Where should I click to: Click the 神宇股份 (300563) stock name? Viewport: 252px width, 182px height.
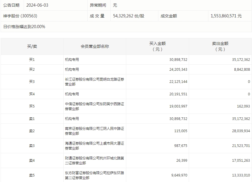pyautogui.click(x=20, y=16)
